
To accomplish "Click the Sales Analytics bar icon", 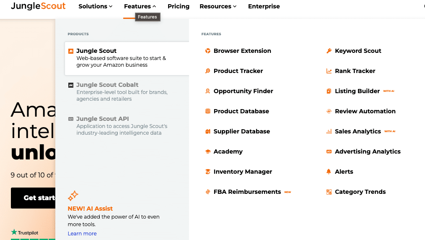I will click(329, 131).
